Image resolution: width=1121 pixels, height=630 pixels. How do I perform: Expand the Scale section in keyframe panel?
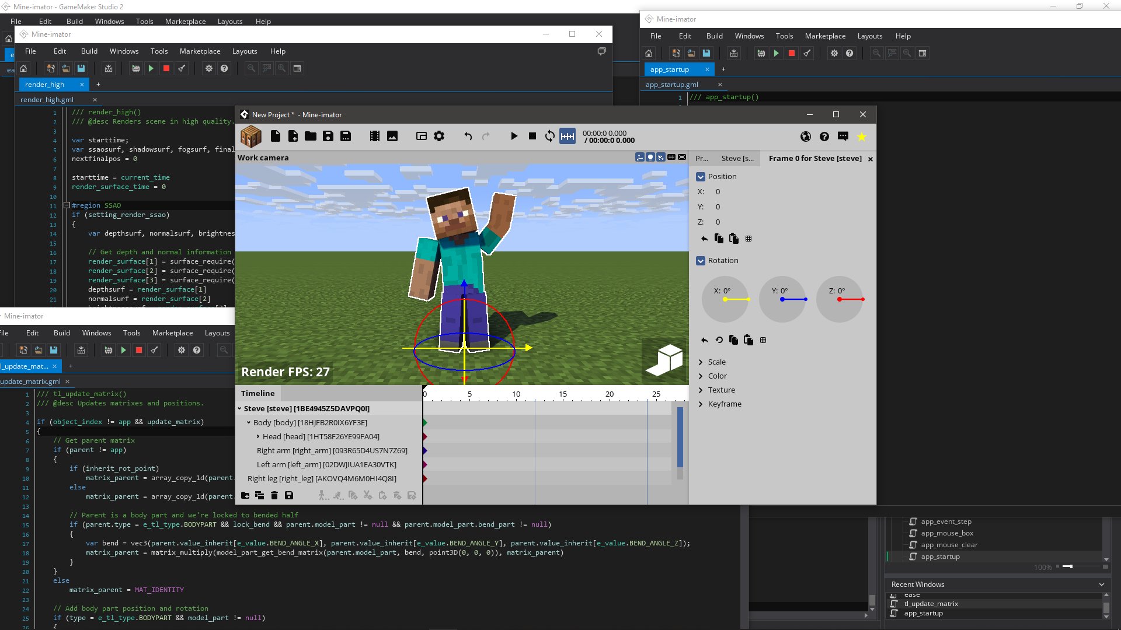click(x=701, y=362)
